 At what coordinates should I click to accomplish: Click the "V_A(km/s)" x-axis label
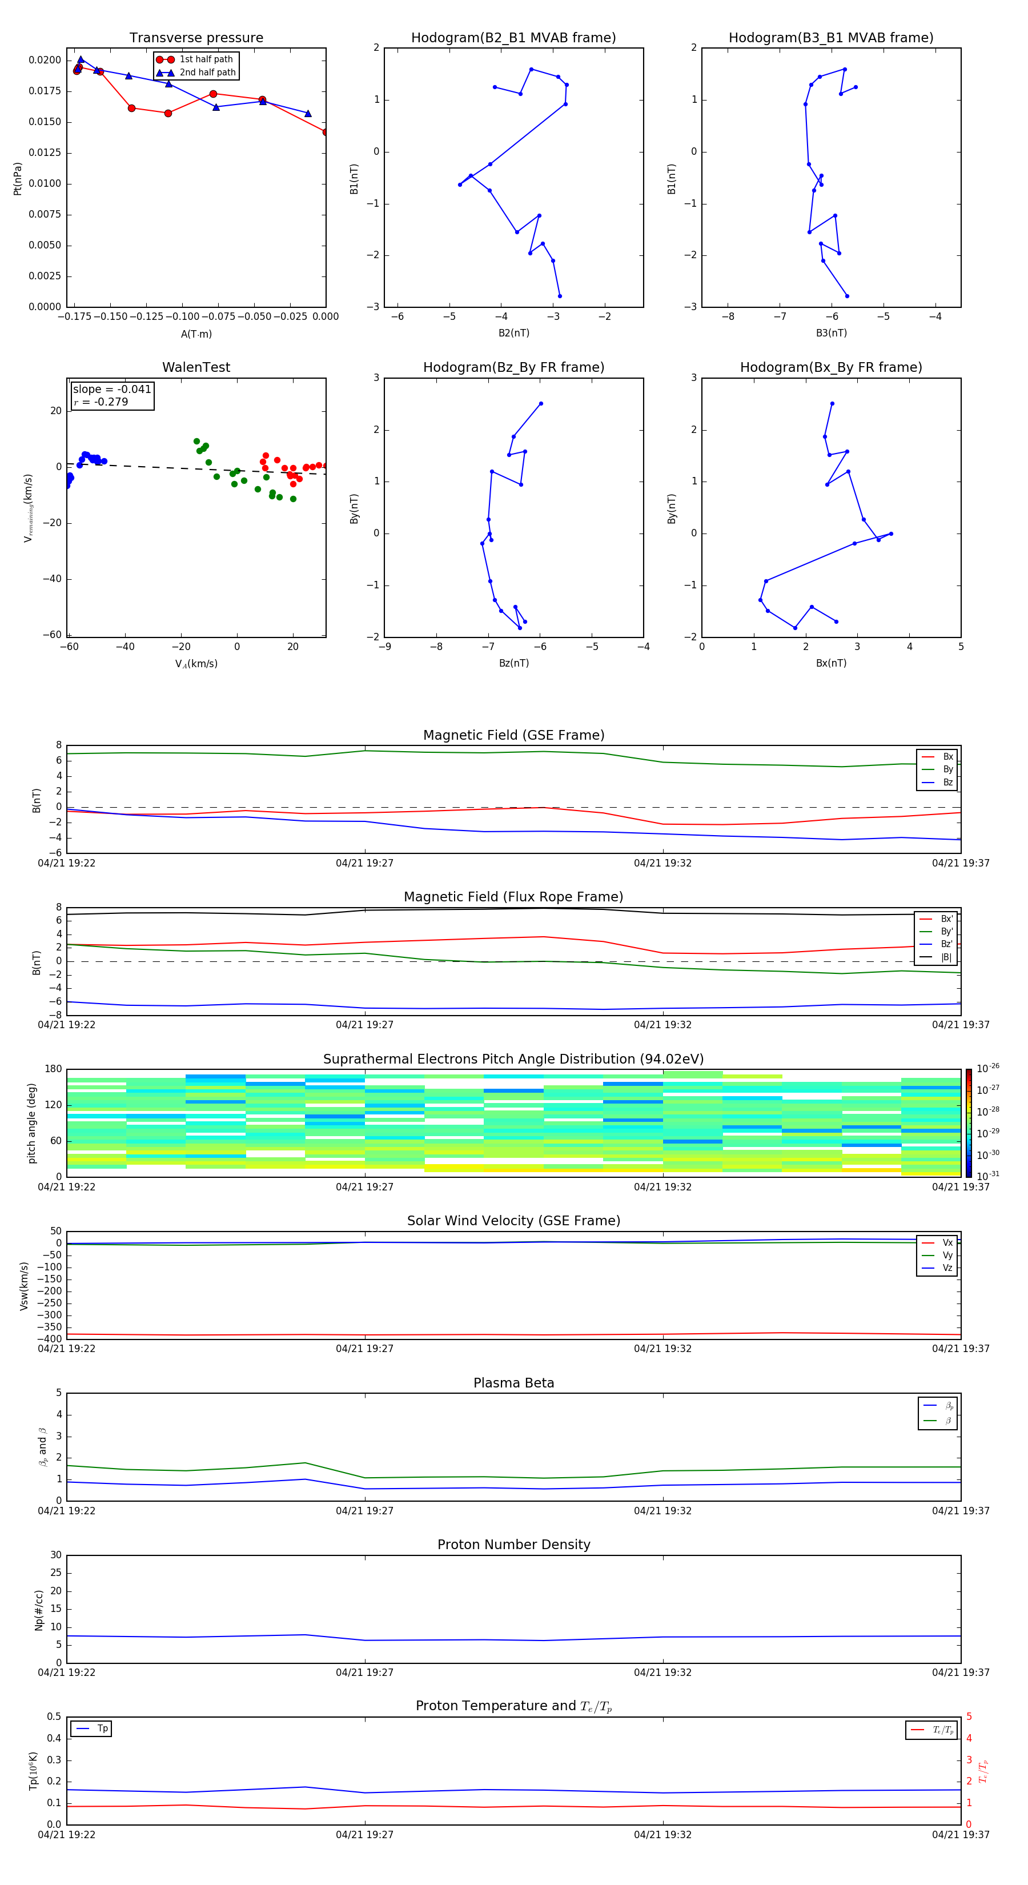(x=196, y=664)
